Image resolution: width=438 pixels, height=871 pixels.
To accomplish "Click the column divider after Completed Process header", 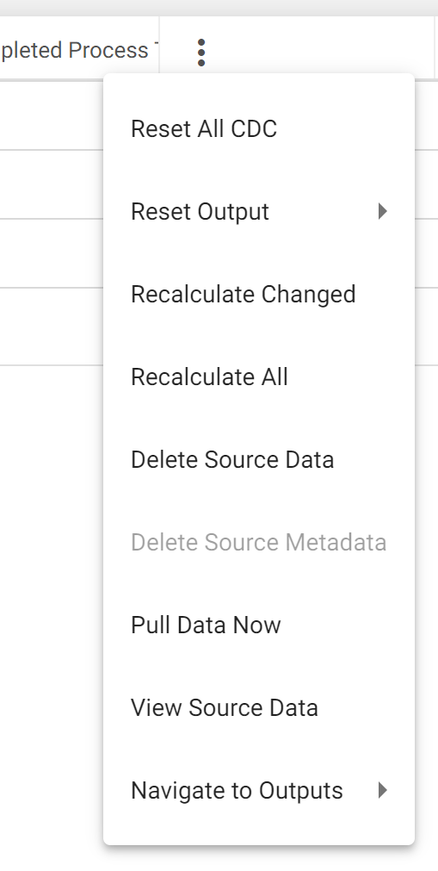I will (159, 47).
